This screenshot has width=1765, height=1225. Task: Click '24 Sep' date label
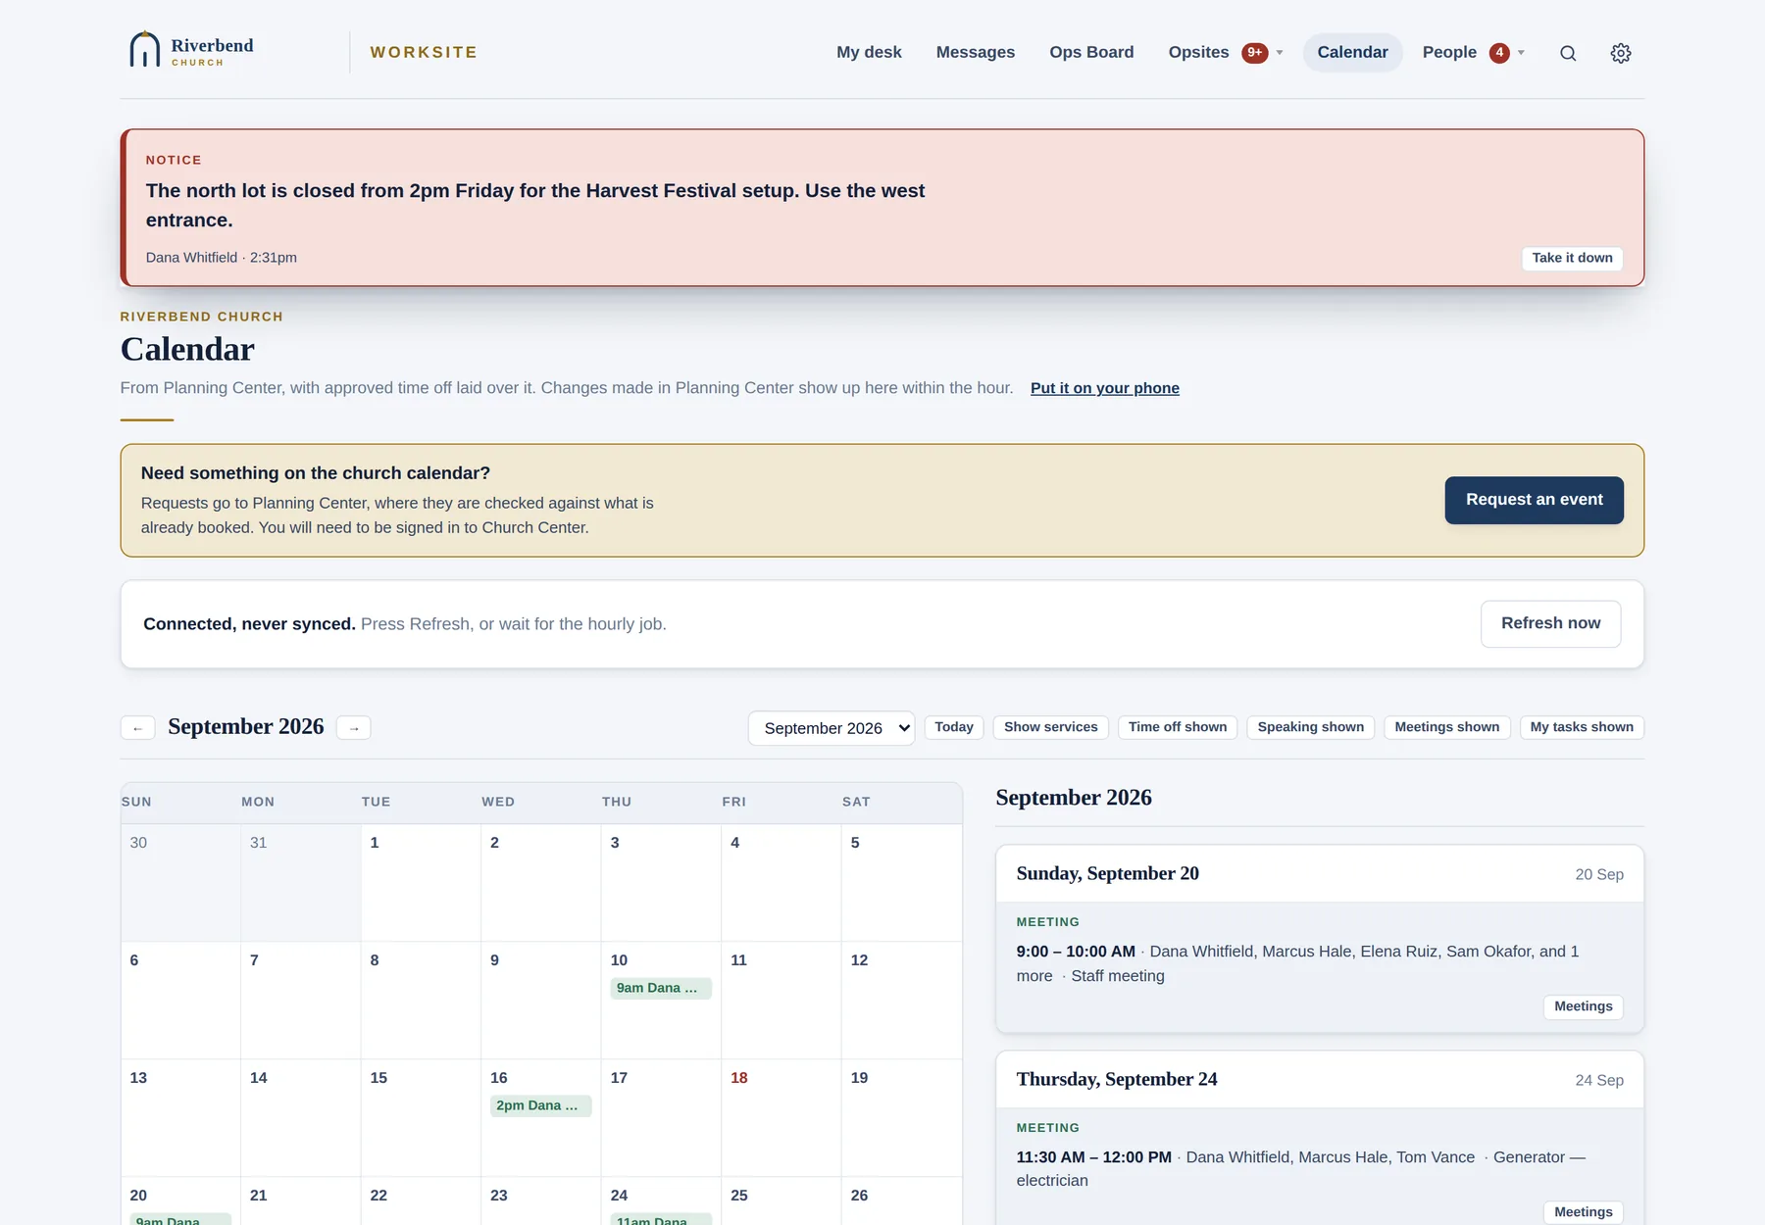click(x=1599, y=1080)
